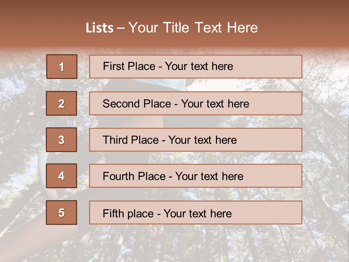Click the number 1 box

point(62,67)
